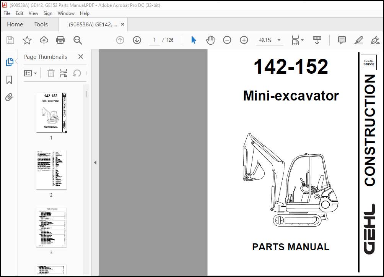The width and height of the screenshot is (384, 277).
Task: Close the GE142 document tab
Action: [x=123, y=24]
